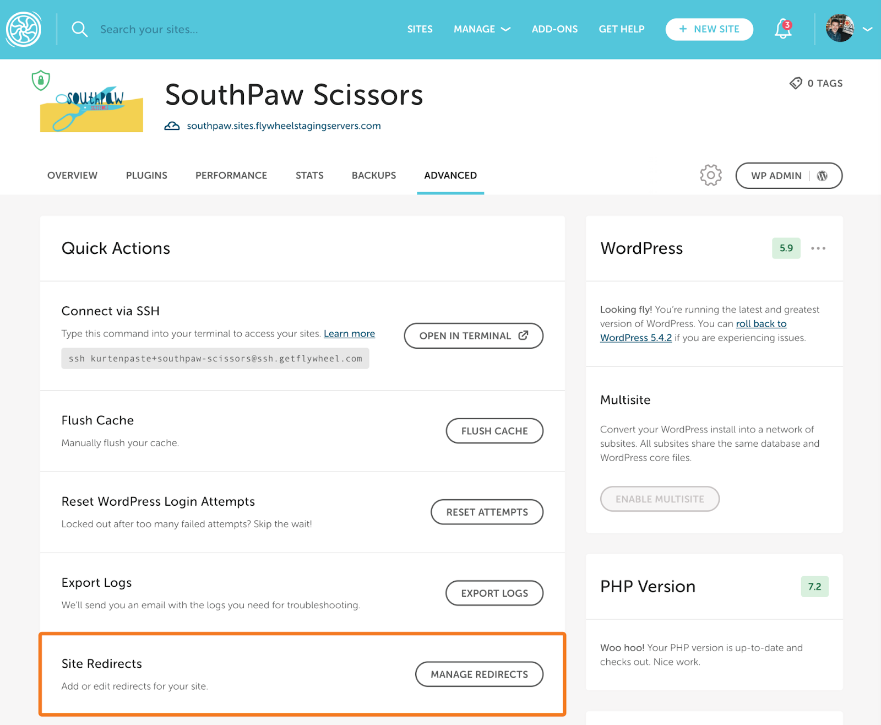Open the southpaw staging site URL
The height and width of the screenshot is (725, 881).
pyautogui.click(x=284, y=126)
